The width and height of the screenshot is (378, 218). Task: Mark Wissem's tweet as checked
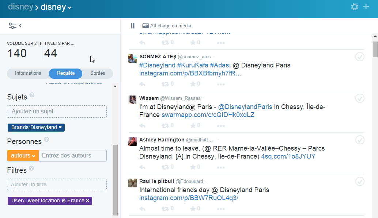click(360, 98)
